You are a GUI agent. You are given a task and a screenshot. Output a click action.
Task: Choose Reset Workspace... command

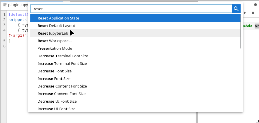click(135, 41)
